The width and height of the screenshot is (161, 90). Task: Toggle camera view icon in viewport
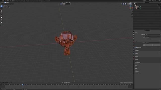click(x=132, y=15)
